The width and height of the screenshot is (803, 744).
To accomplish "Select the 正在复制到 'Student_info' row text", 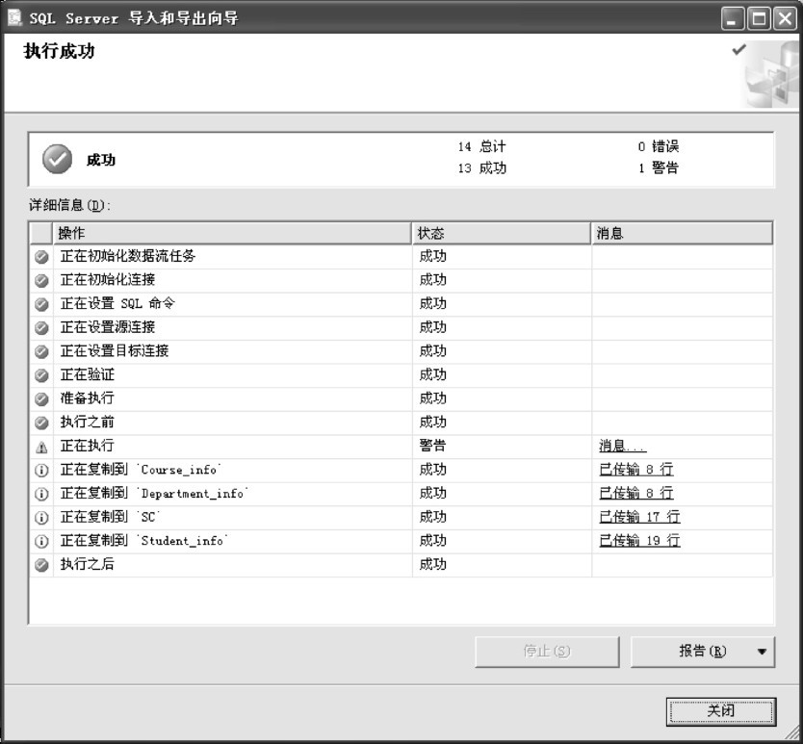I will (144, 540).
